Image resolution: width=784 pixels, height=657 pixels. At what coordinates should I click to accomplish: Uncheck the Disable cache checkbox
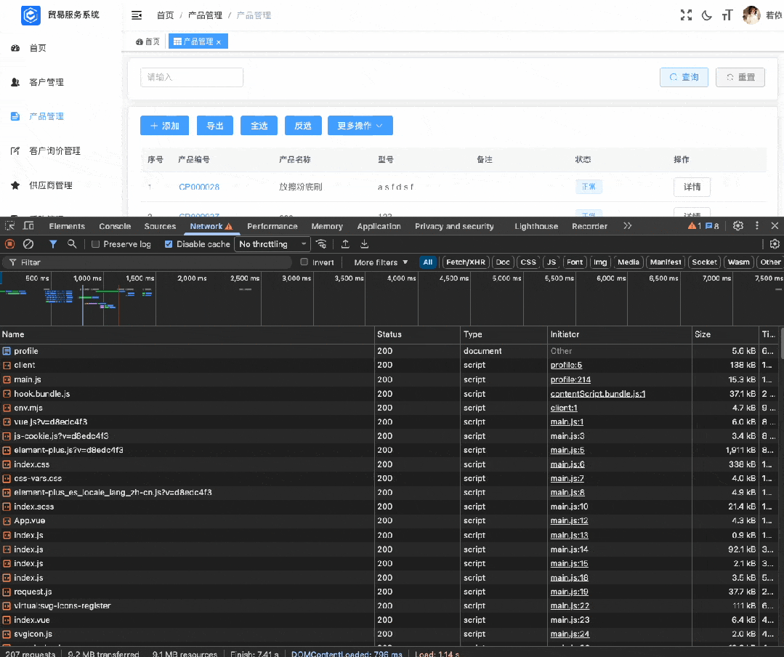(x=169, y=244)
